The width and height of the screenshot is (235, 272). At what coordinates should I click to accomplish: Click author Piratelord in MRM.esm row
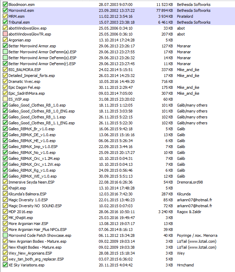[x=185, y=16]
